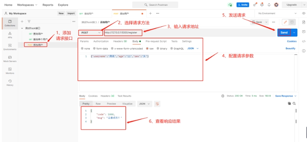Open the Save Response dropdown
Image resolution: width=307 pixels, height=142 pixels.
click(286, 96)
